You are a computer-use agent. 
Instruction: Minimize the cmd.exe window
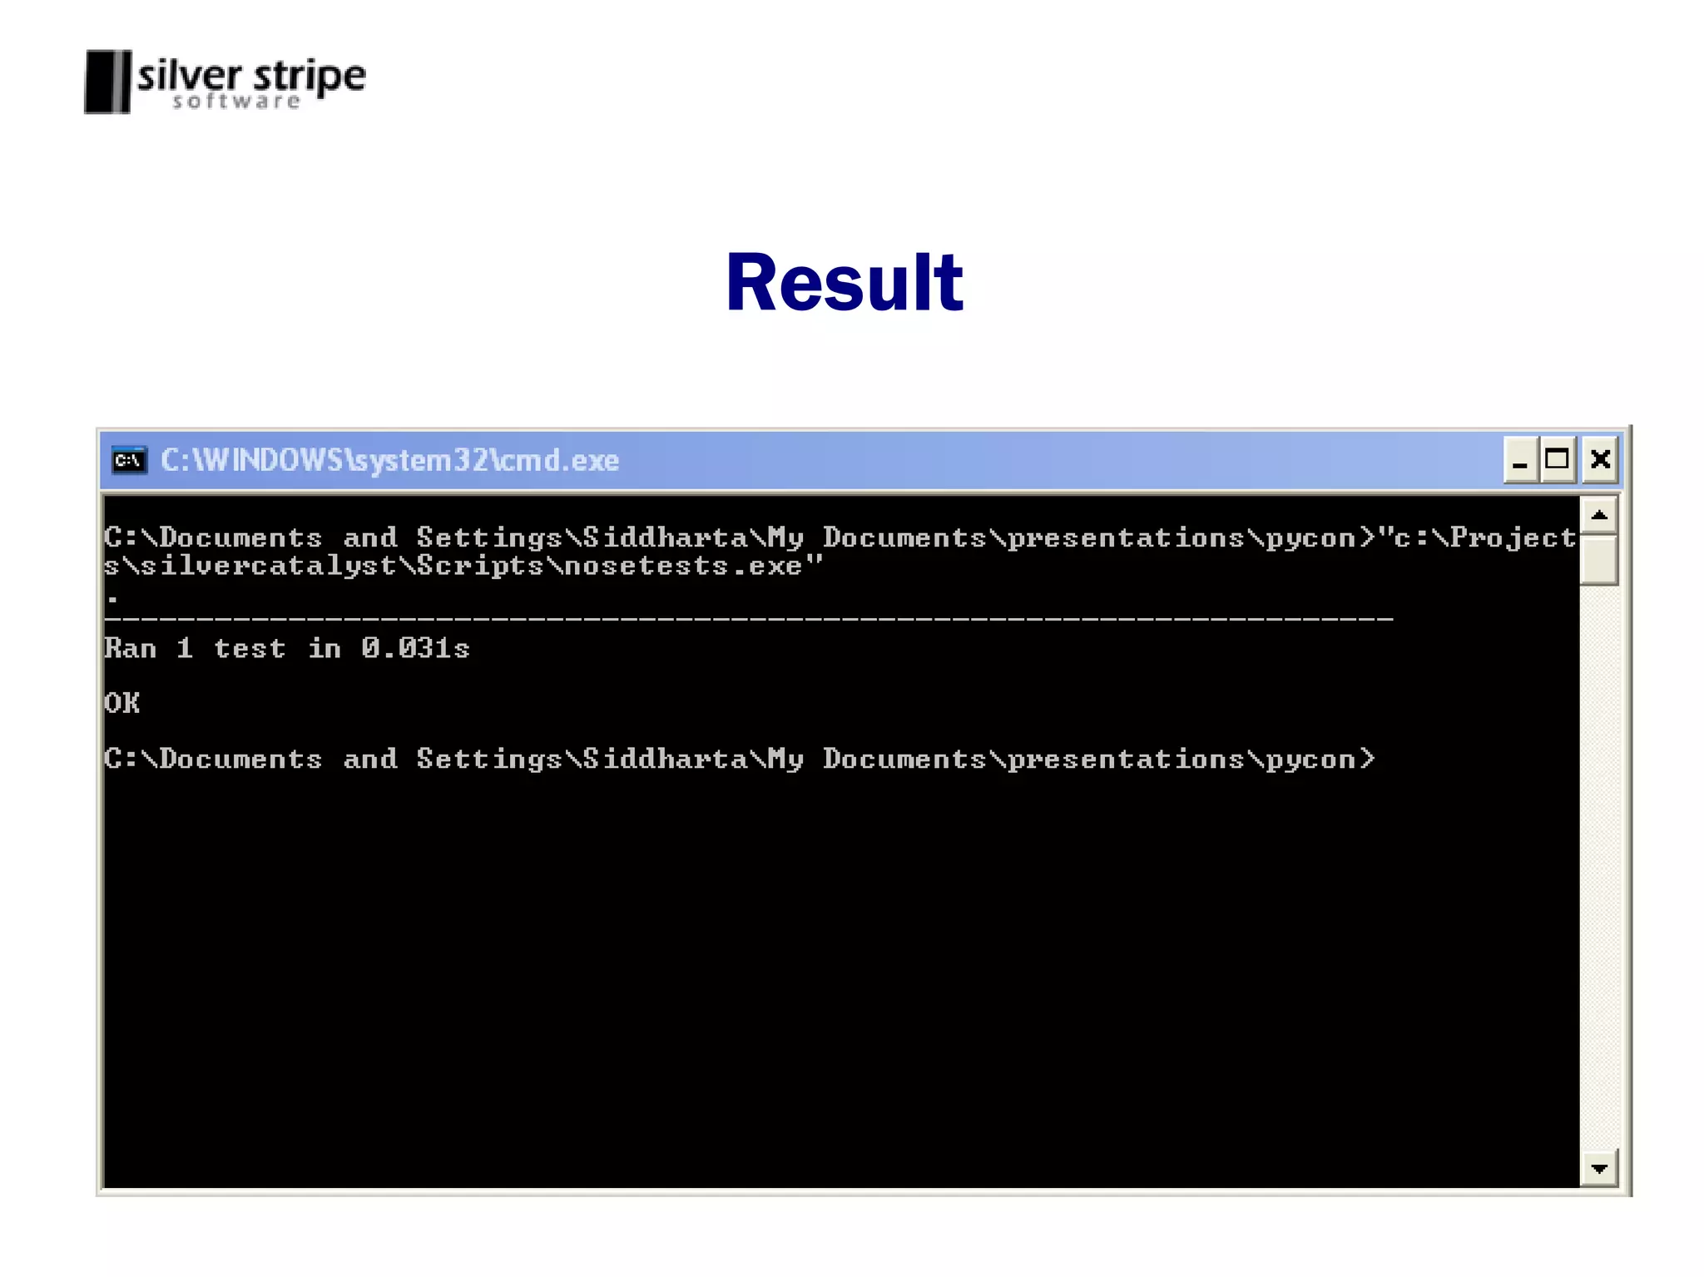click(1519, 460)
